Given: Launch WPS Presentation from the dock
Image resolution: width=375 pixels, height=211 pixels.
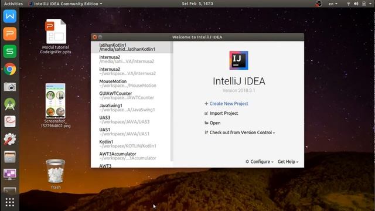Looking at the screenshot, I should tap(10, 34).
